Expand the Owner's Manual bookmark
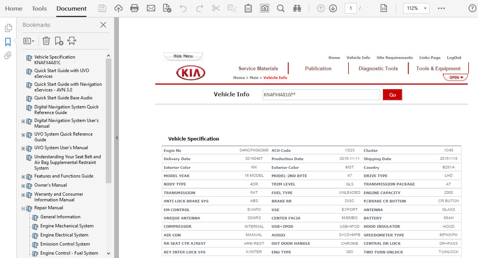478x258 pixels. point(23,186)
